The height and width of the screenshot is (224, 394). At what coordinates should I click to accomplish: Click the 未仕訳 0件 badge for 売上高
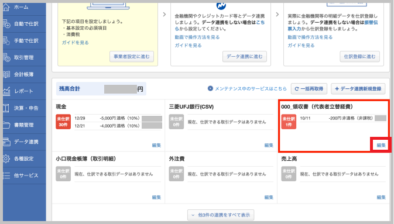click(x=289, y=174)
